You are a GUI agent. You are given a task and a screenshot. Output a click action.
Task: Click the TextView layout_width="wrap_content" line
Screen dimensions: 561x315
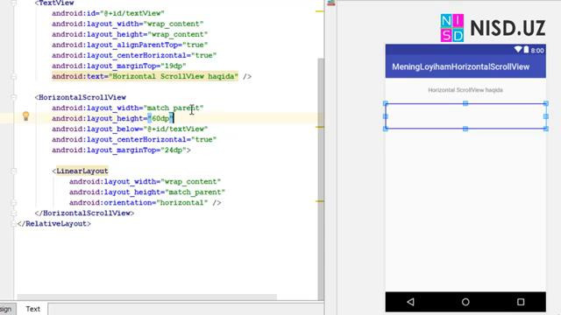[x=128, y=24]
